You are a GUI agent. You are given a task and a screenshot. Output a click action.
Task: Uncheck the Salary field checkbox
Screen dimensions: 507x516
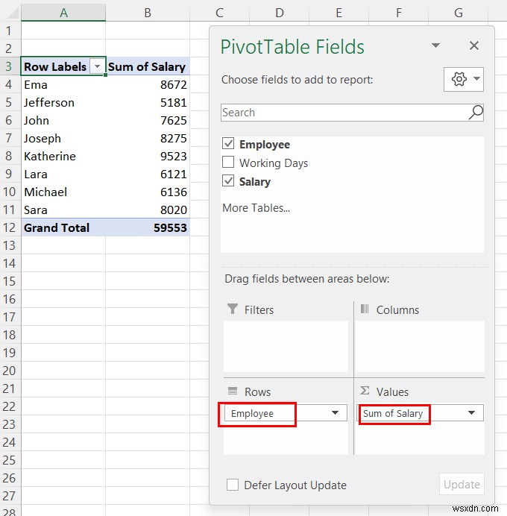tap(228, 181)
